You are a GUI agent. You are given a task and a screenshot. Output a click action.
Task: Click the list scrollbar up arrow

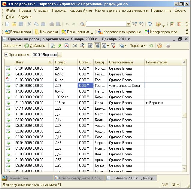pos(184,62)
